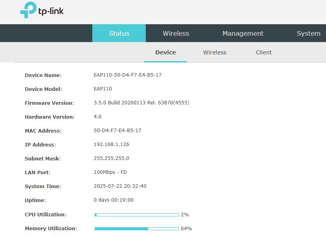The height and width of the screenshot is (235, 326).
Task: Select subnet mask 255.255.255.0
Action: [111, 158]
